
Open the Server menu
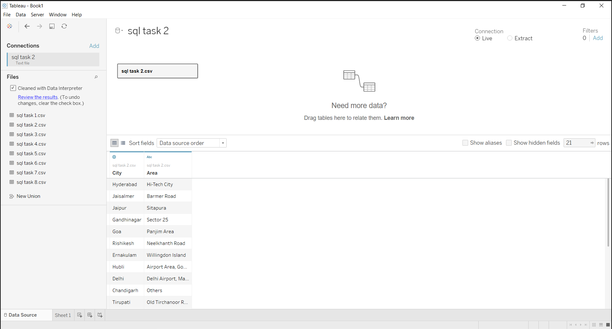pyautogui.click(x=37, y=15)
